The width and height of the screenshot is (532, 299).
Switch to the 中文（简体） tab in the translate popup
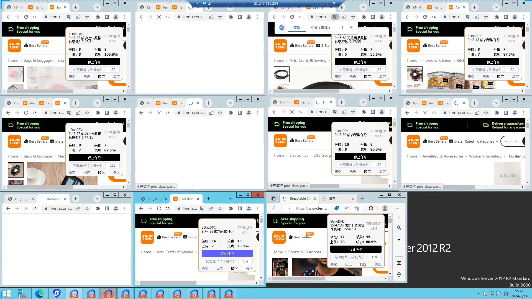click(320, 27)
